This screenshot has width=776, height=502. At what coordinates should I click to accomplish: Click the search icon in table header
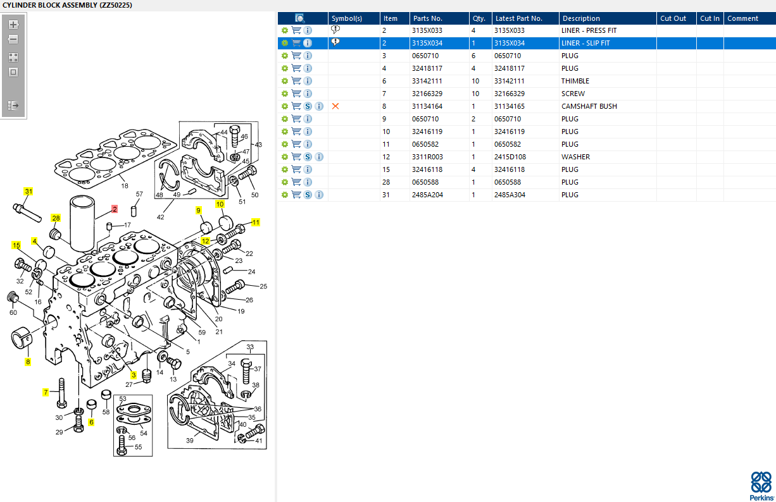(300, 18)
